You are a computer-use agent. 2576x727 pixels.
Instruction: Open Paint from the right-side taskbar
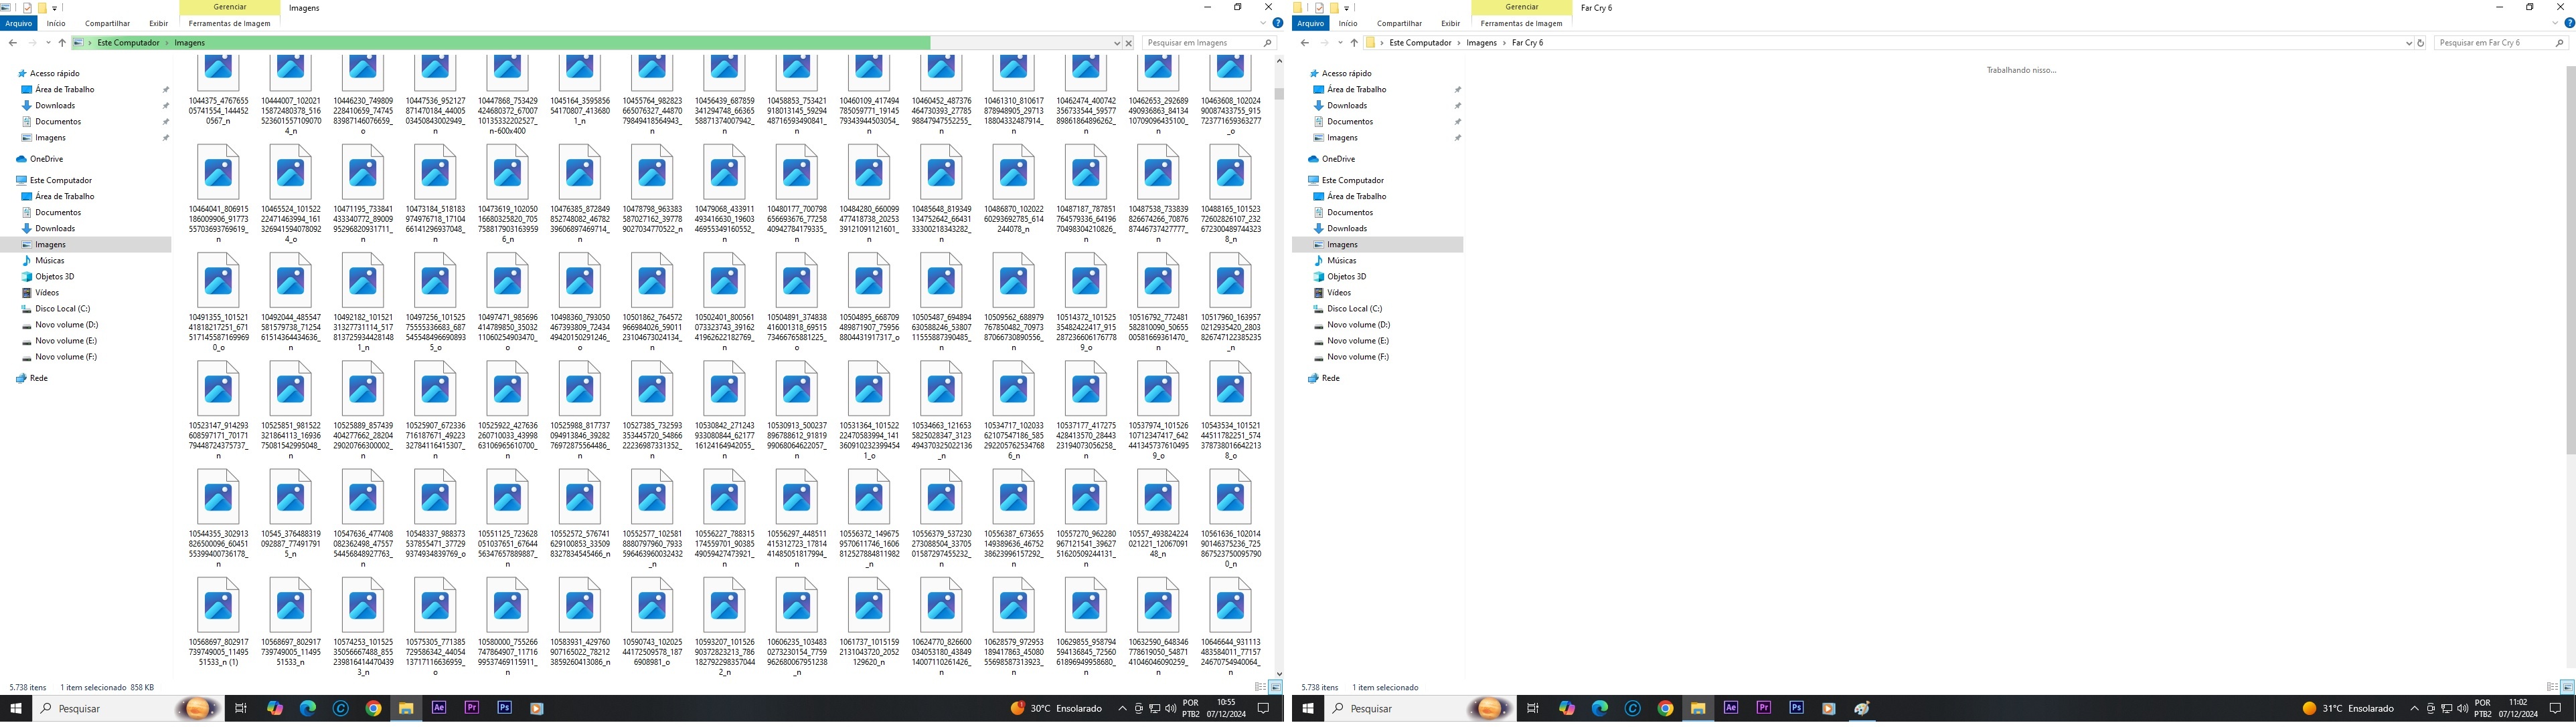[x=1861, y=708]
